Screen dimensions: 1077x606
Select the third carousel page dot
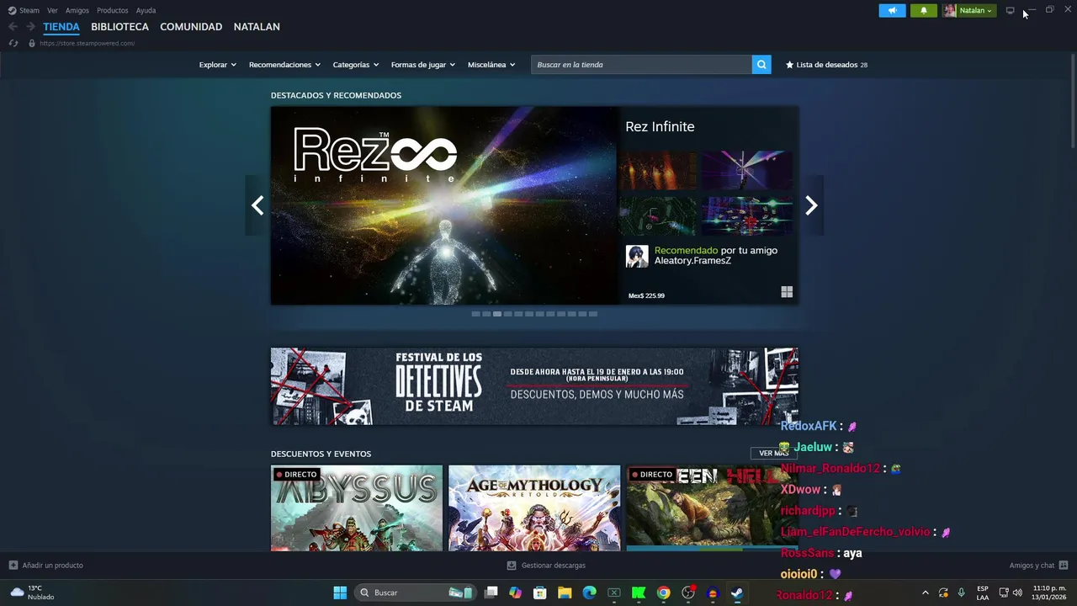(497, 314)
